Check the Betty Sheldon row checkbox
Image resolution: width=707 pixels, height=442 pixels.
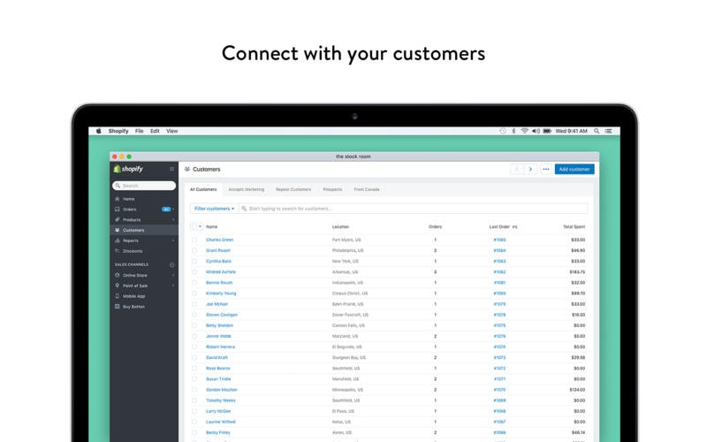pyautogui.click(x=194, y=325)
